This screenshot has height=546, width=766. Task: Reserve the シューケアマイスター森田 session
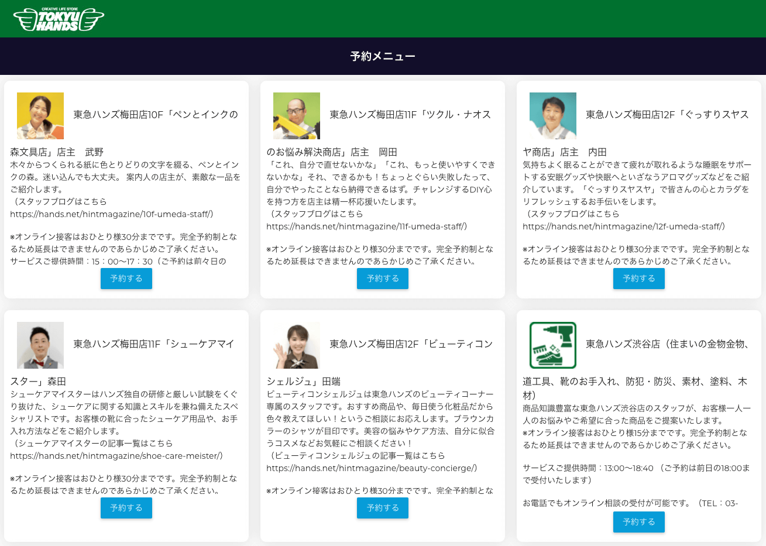[126, 508]
